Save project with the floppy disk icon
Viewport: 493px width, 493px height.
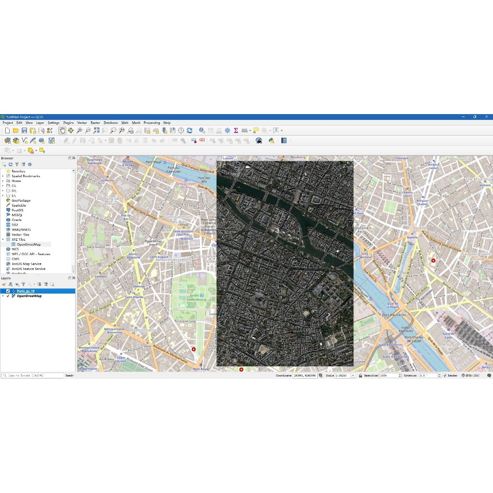click(24, 130)
